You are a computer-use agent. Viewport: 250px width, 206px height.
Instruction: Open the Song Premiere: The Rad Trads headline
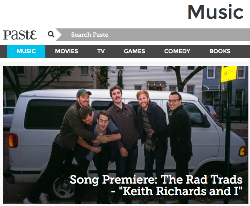pos(156,180)
